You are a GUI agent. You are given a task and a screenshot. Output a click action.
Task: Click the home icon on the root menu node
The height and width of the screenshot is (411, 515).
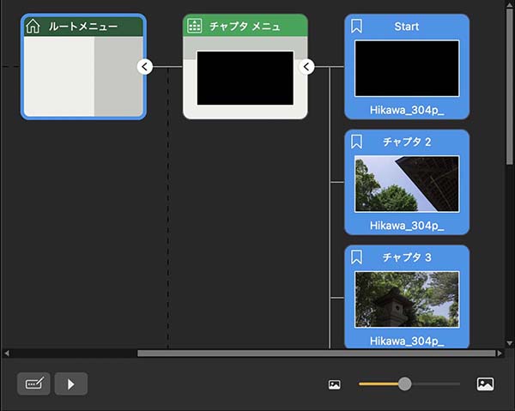(33, 26)
